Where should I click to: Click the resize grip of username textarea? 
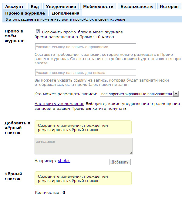tap(131, 153)
